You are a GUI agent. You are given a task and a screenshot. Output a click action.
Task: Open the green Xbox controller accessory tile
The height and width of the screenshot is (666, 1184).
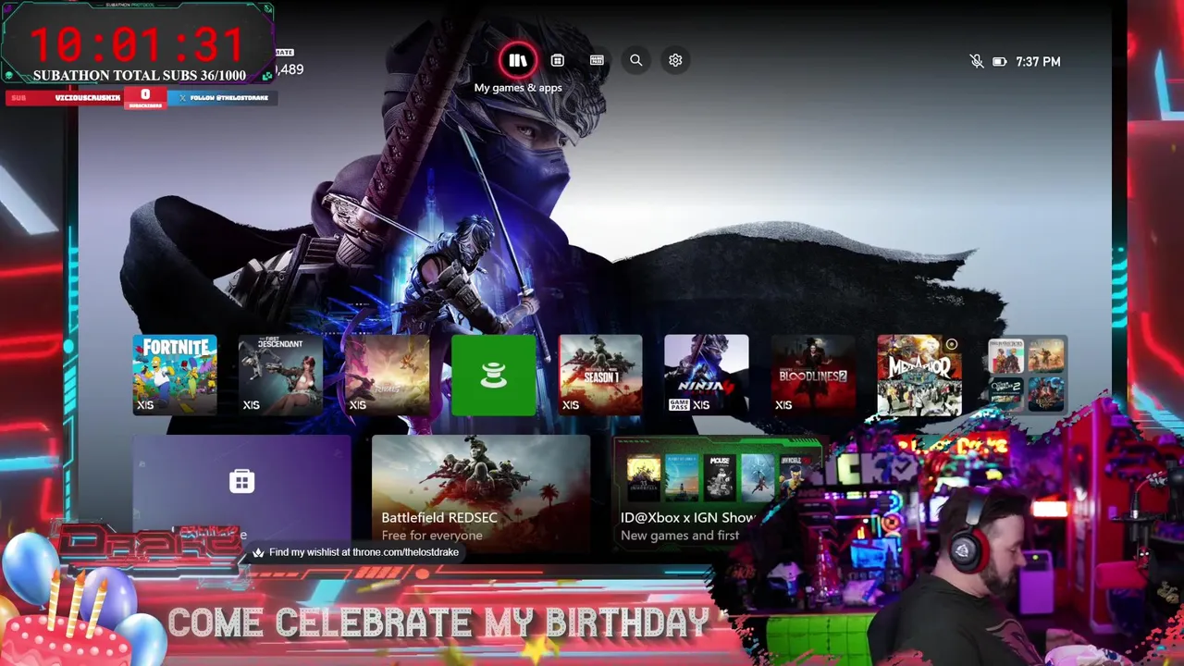[x=493, y=375]
